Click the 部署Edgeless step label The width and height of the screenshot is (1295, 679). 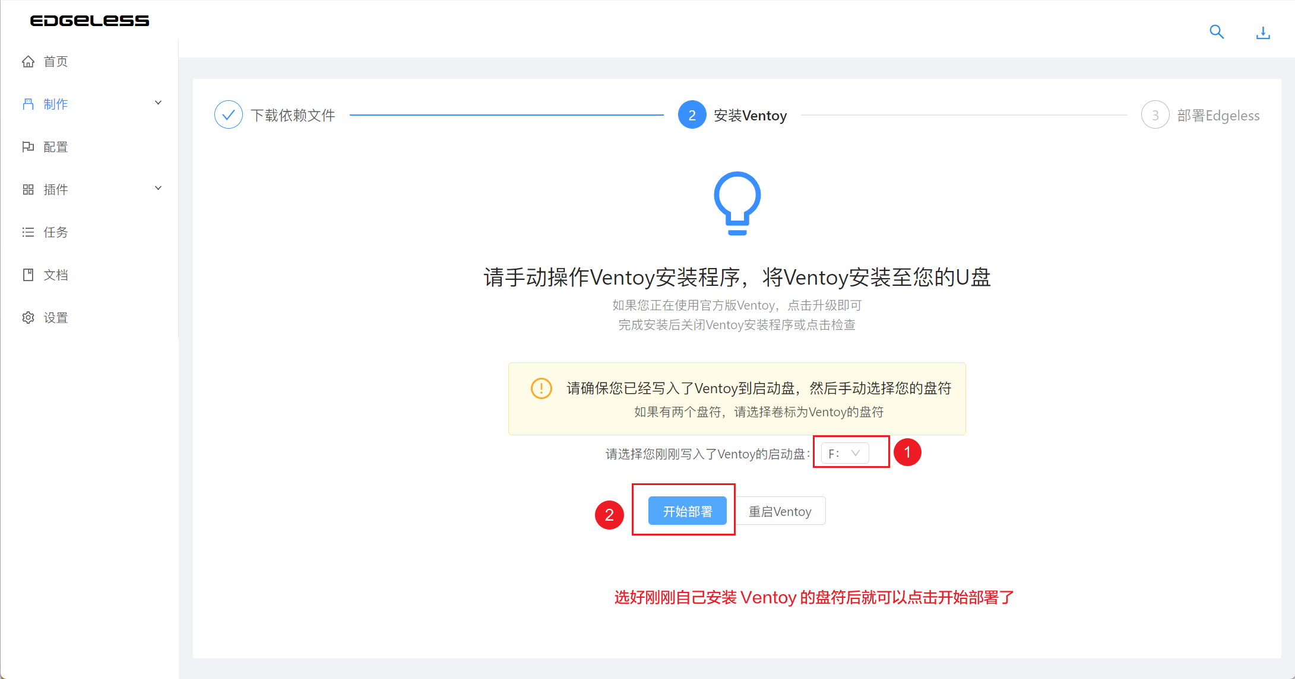pos(1218,116)
